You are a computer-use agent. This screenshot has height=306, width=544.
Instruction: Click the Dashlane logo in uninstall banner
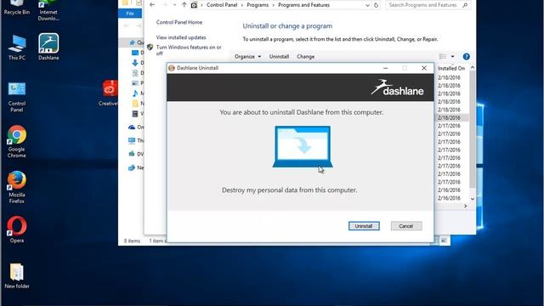pos(397,88)
